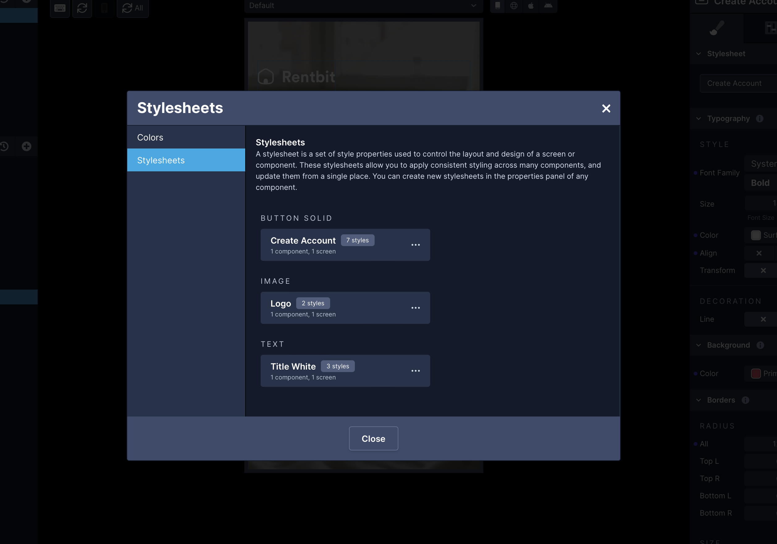Open options menu for Logo stylesheet
The width and height of the screenshot is (777, 544).
[415, 308]
